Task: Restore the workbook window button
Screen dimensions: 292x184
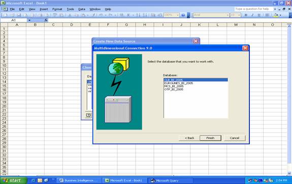Action: (284, 9)
